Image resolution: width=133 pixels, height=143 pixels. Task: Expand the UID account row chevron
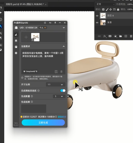[x=64, y=28]
